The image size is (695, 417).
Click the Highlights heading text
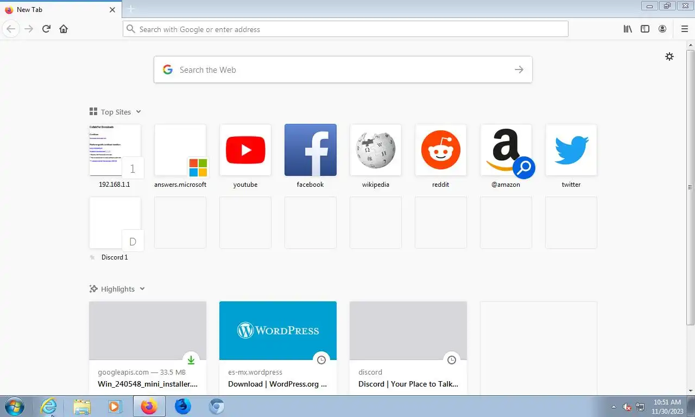pos(118,289)
